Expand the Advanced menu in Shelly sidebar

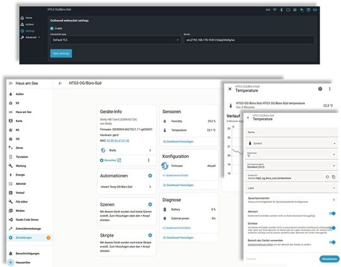30,37
